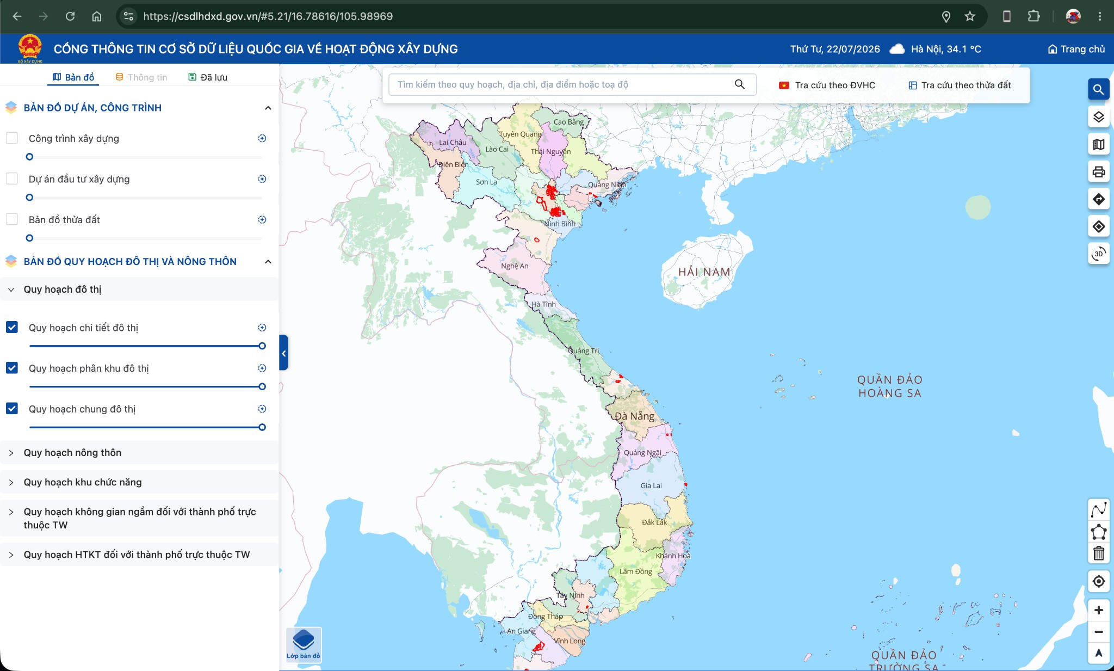Click the folded map icon on right toolbar
The width and height of the screenshot is (1114, 671).
pos(1098,144)
